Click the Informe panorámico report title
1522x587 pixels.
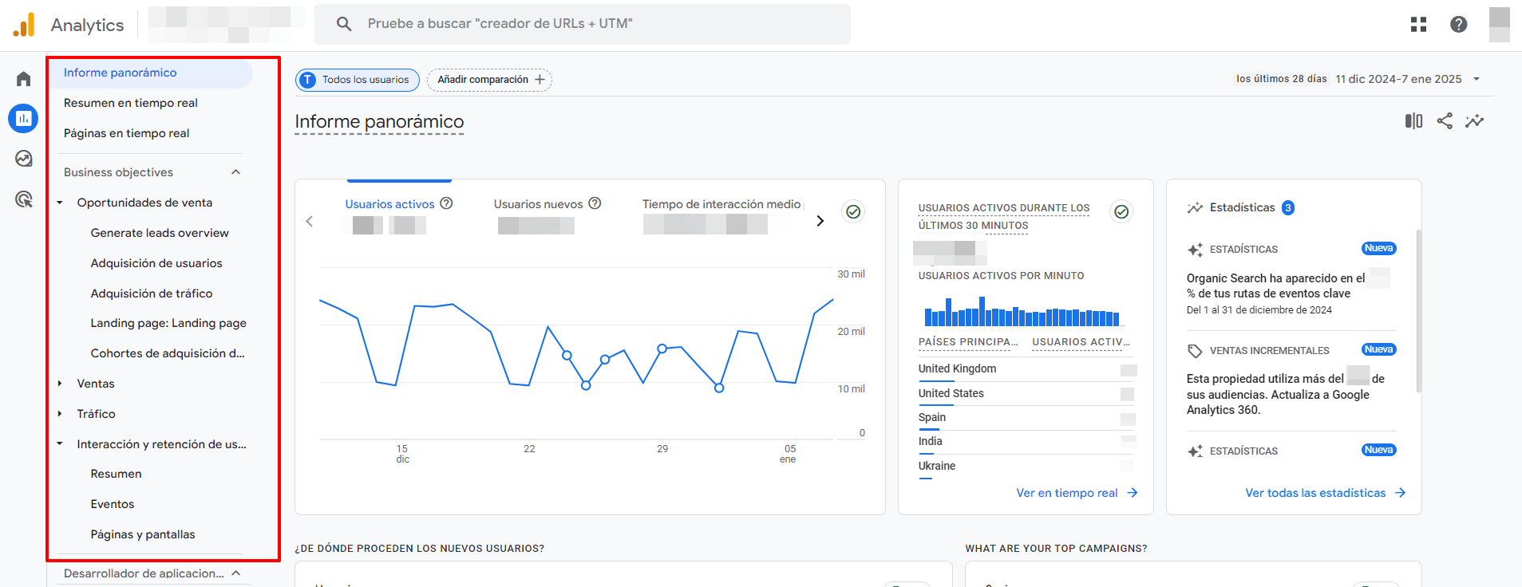click(x=379, y=121)
